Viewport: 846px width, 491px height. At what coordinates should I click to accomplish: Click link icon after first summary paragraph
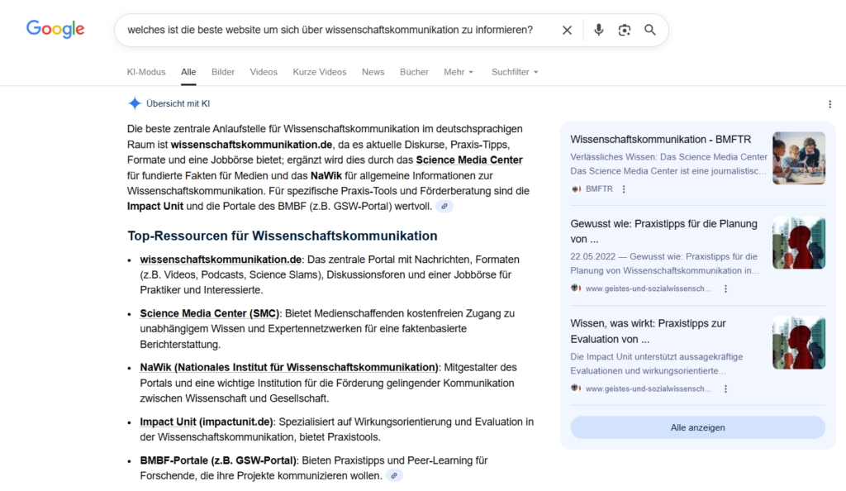[x=444, y=206]
